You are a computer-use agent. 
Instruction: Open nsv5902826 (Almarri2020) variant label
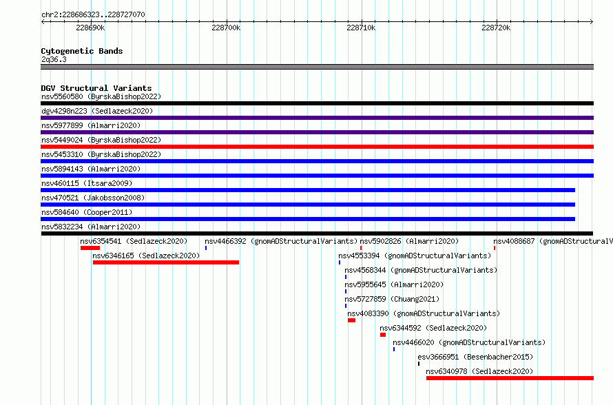click(409, 241)
